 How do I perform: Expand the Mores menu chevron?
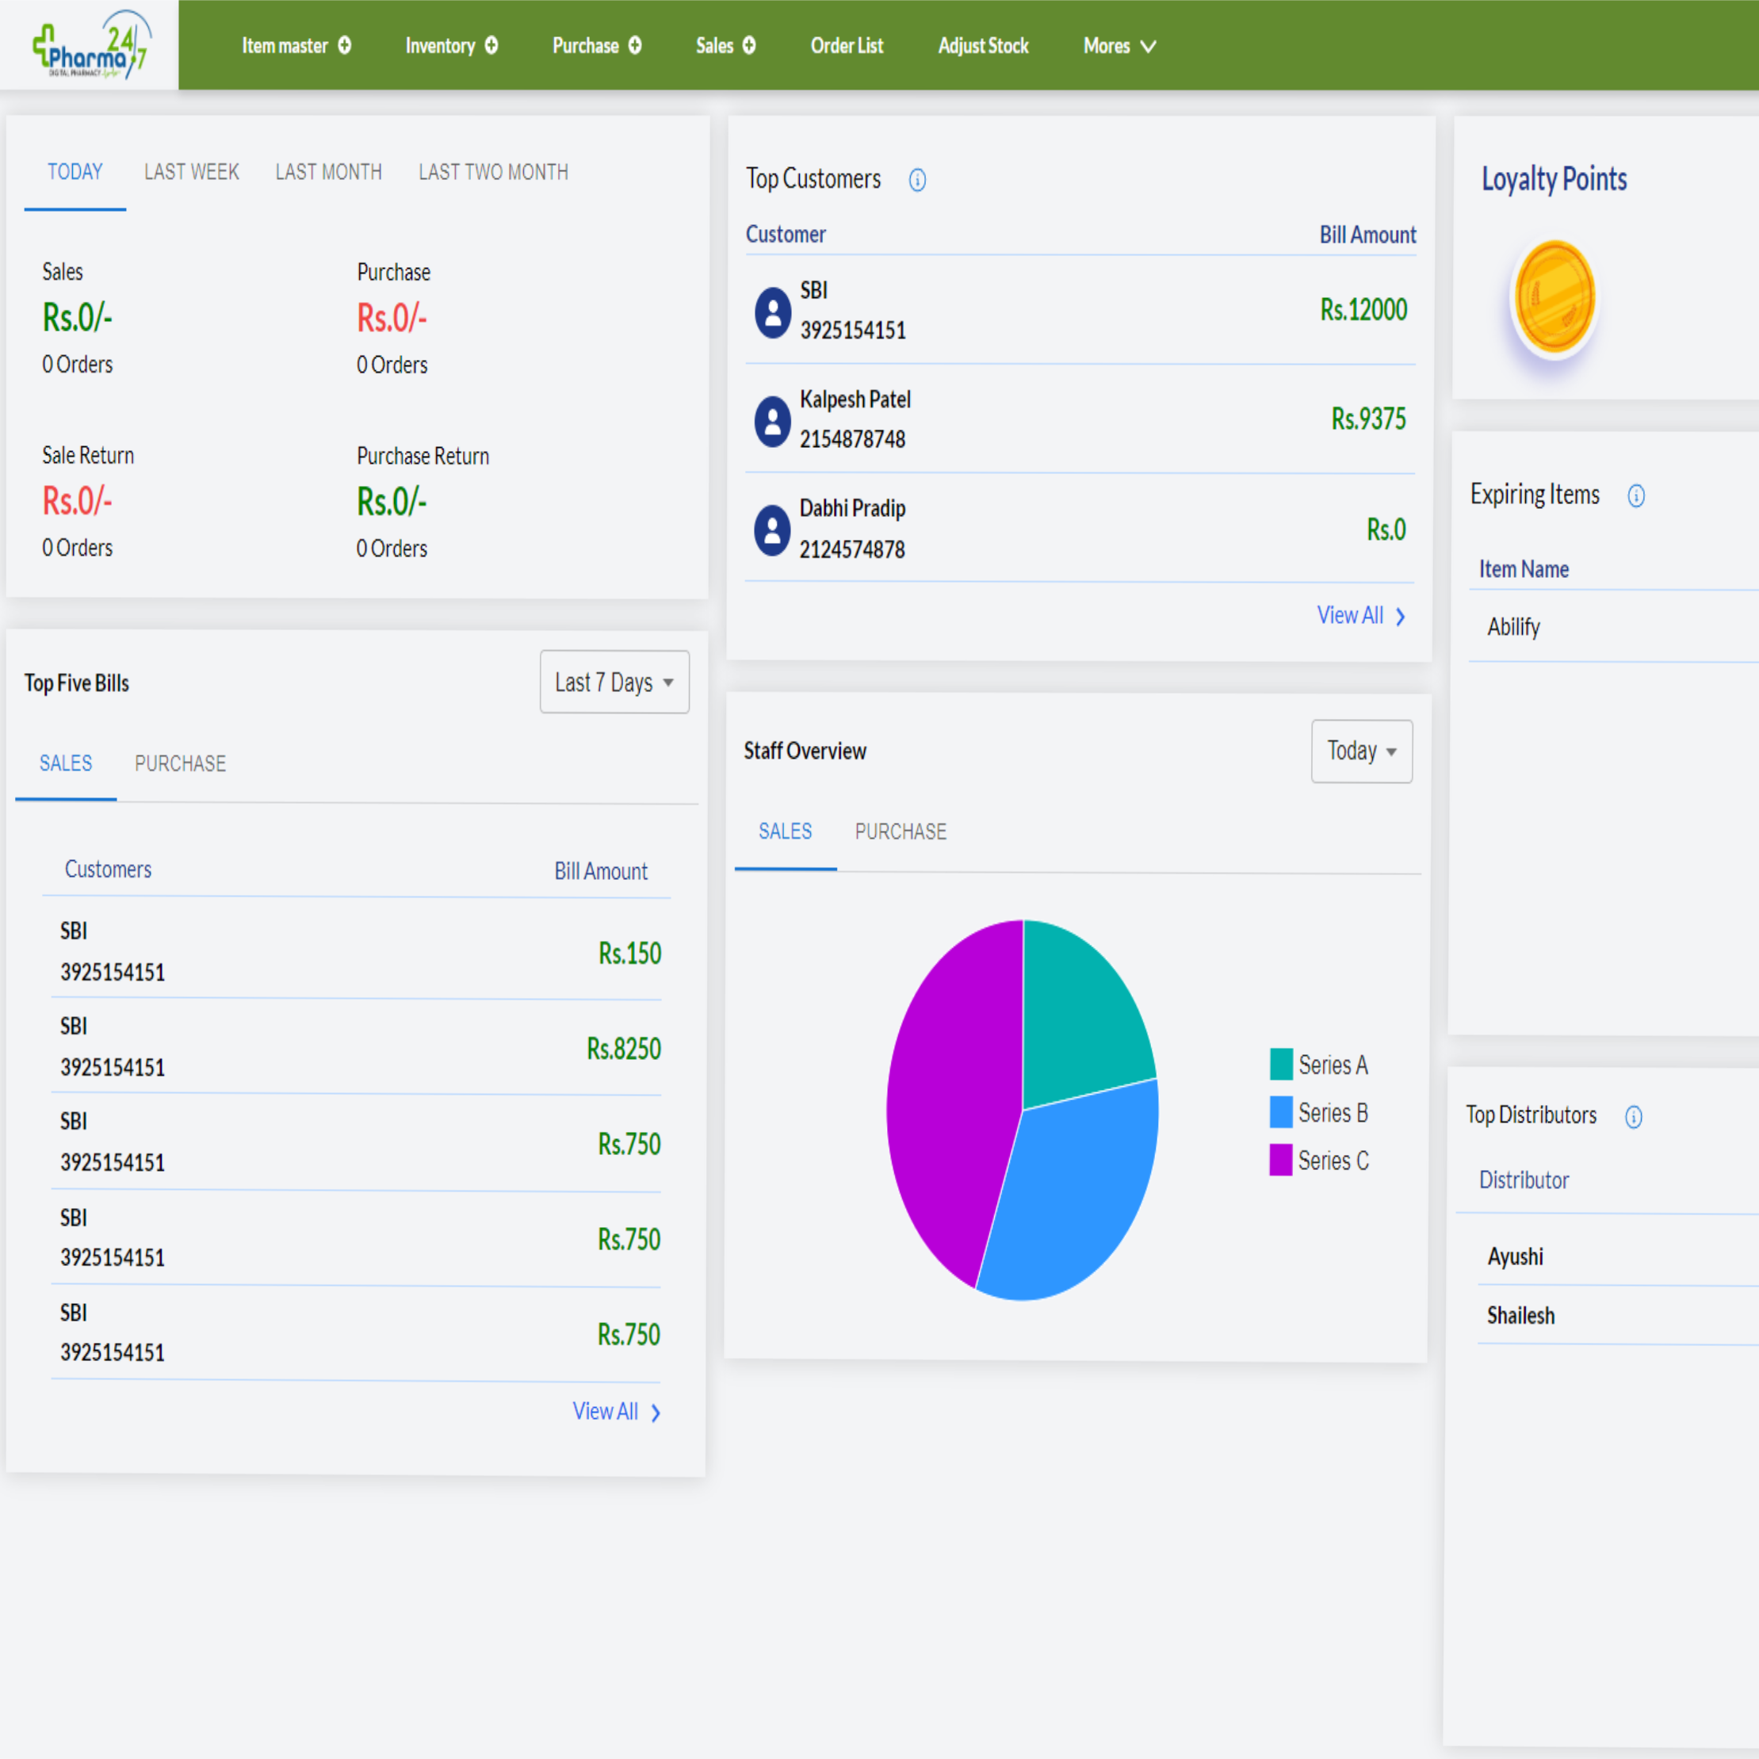click(1149, 47)
